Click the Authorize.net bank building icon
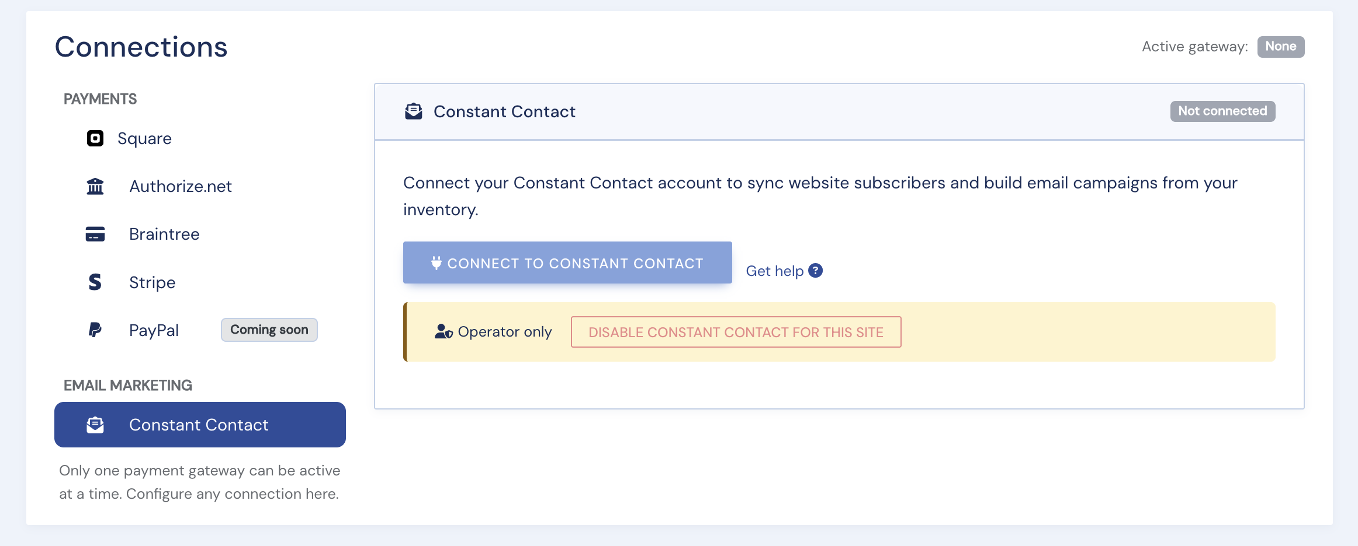The height and width of the screenshot is (546, 1358). (x=95, y=186)
